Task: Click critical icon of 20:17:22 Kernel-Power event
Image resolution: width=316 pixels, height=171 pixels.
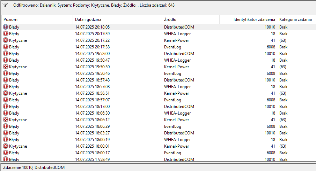Action: (x=6, y=40)
